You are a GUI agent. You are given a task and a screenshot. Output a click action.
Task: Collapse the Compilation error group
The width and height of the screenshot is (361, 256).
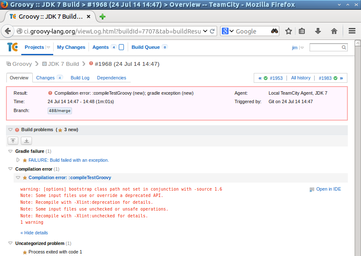pyautogui.click(x=10, y=169)
